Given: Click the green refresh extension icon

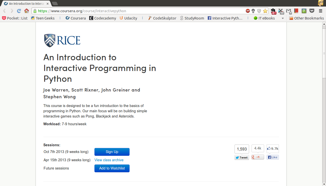Looking at the screenshot, I should click(304, 11).
